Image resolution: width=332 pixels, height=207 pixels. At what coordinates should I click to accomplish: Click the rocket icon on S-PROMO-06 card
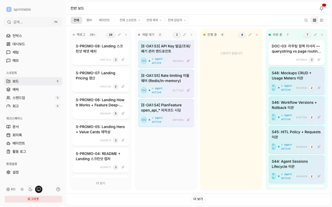click(123, 113)
